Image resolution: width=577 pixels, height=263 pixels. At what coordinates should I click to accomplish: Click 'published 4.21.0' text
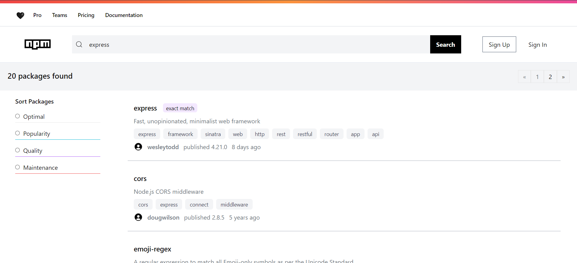pos(205,147)
